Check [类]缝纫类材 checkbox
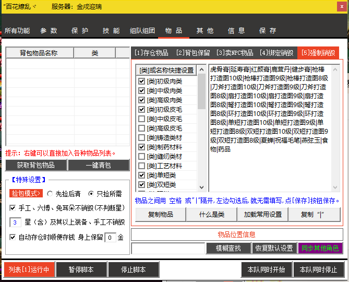This screenshot has width=349, height=282. 141,156
